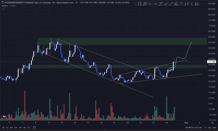Select the upper green resistance zone rectangle
Image resolution: width=218 pixels, height=131 pixels.
pos(122,41)
